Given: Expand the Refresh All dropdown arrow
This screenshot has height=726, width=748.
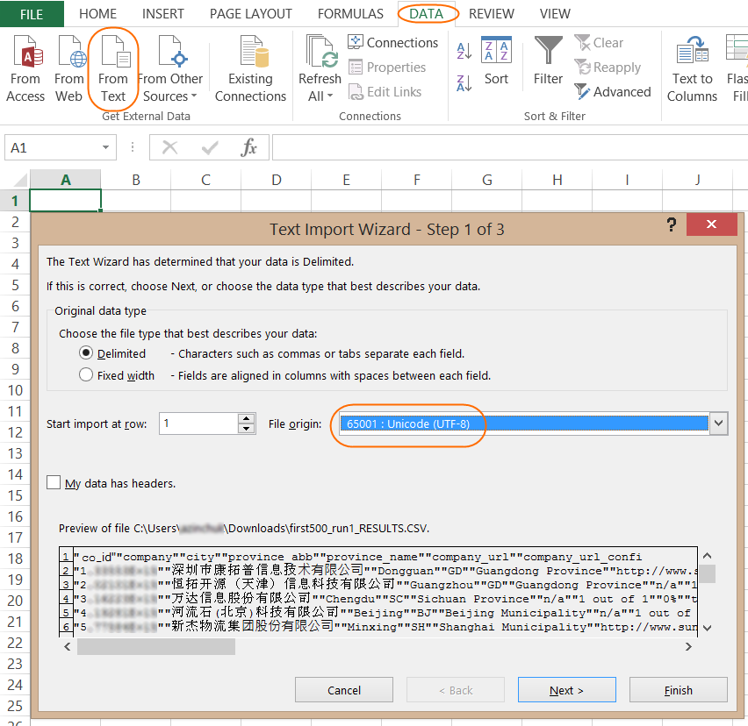Looking at the screenshot, I should tap(329, 96).
